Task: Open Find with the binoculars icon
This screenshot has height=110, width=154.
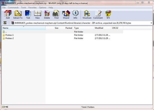Action: pos(56,15)
